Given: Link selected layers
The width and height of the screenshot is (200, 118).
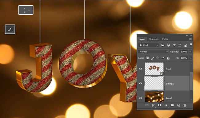Looking at the screenshot, I should point(147,105).
